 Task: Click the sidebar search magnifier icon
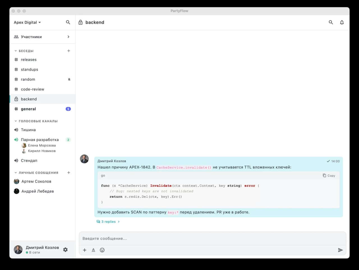click(x=68, y=22)
